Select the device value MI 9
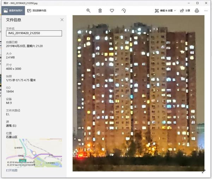Screen dimensions: 212x179 point(9,103)
